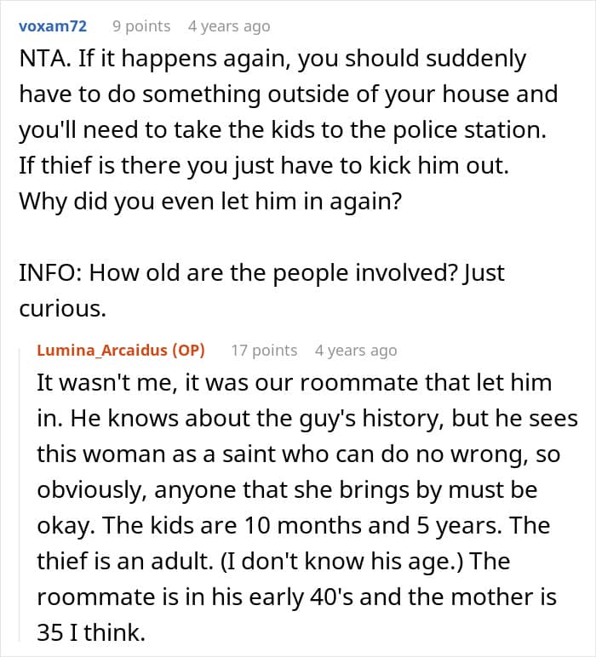Click the 17 points score
Viewport: 596px width, 657px height.
pos(264,351)
